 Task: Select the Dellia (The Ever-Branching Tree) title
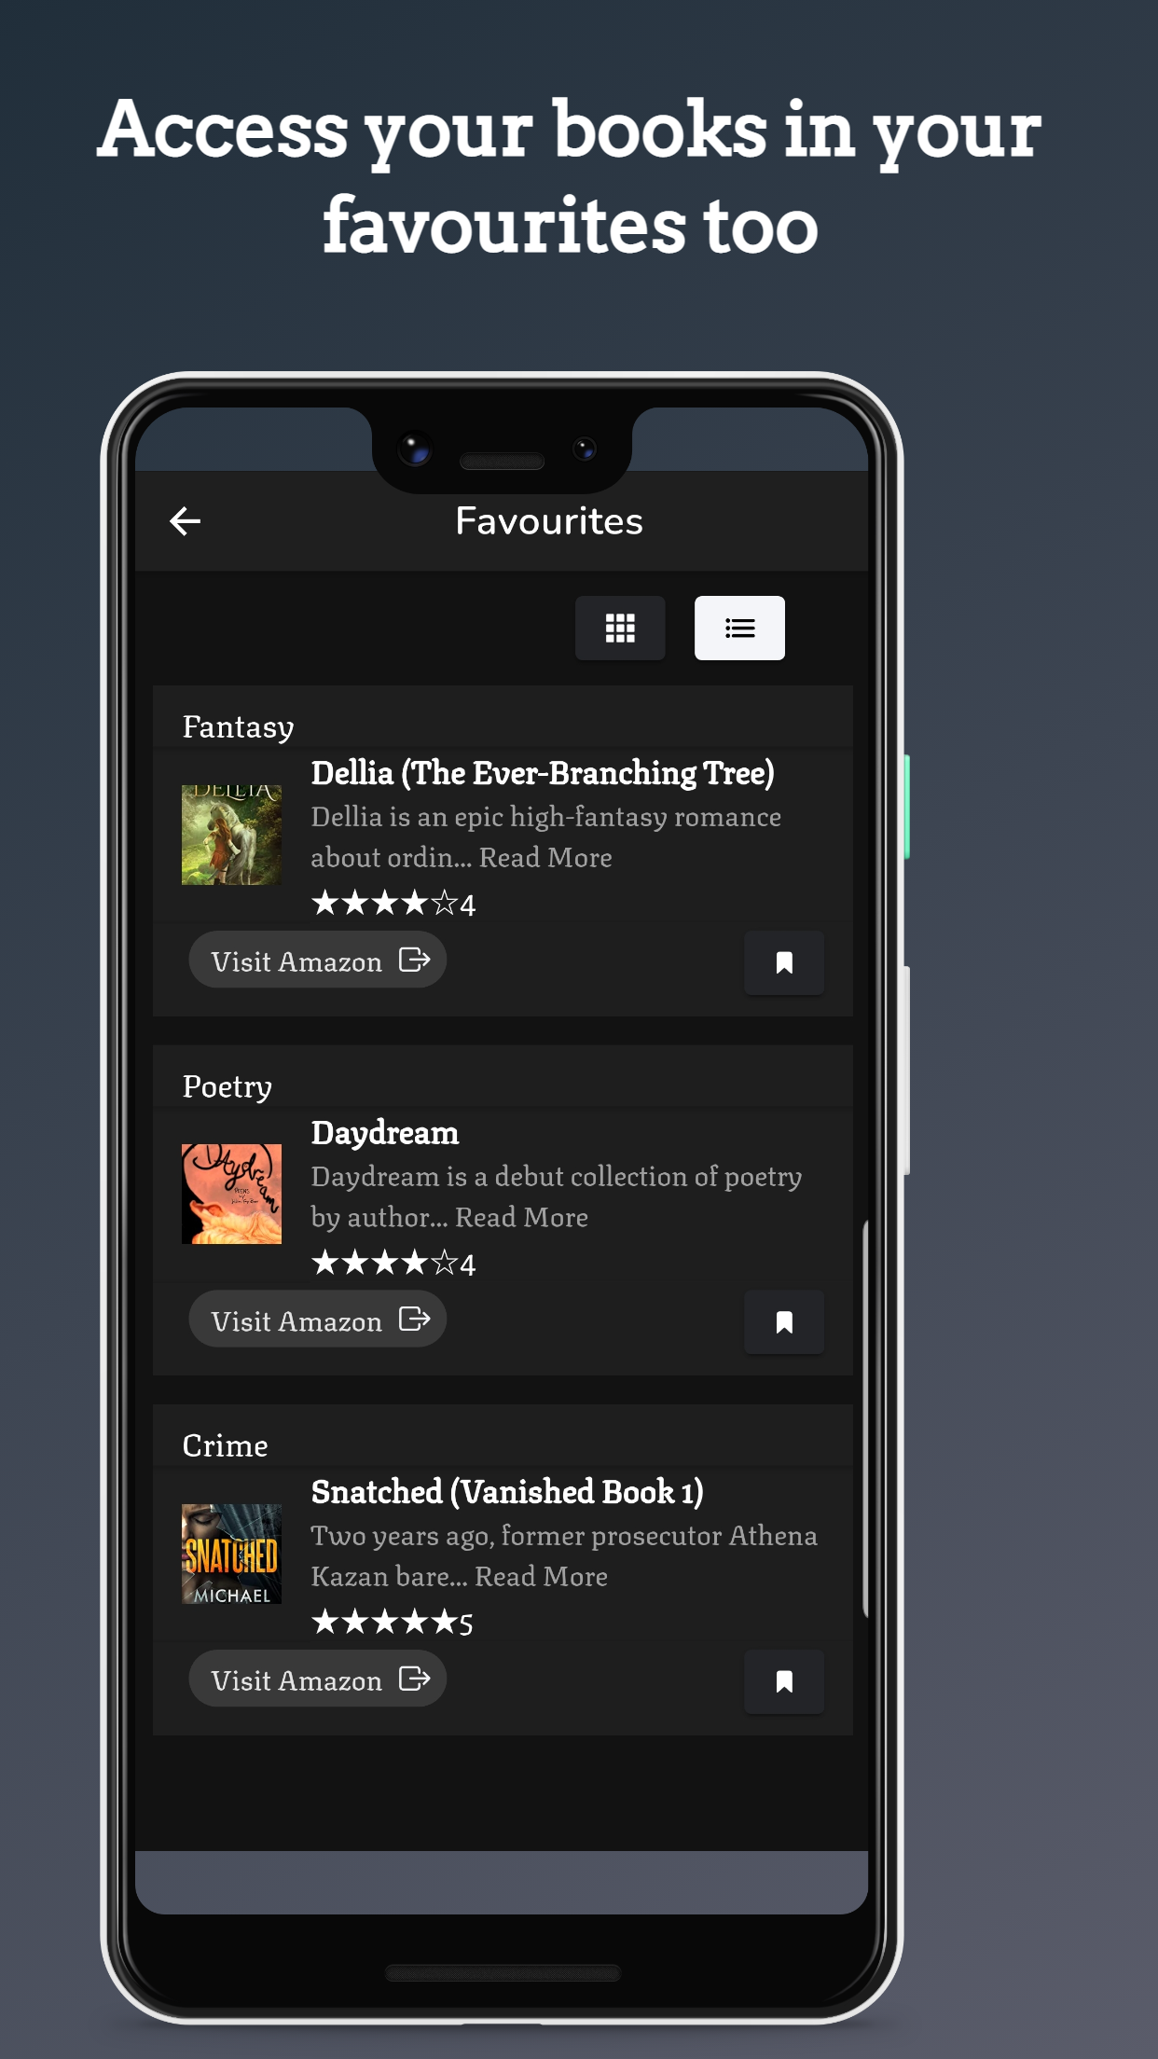point(543,773)
